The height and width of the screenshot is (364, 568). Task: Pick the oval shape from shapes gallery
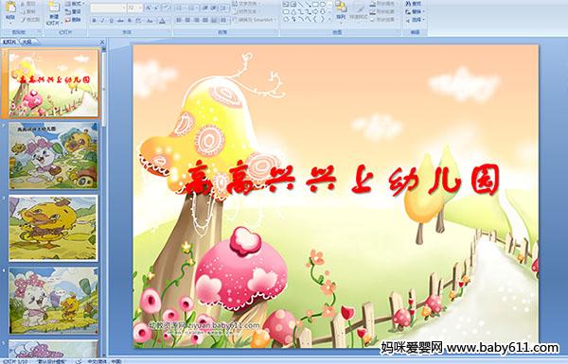click(x=323, y=5)
